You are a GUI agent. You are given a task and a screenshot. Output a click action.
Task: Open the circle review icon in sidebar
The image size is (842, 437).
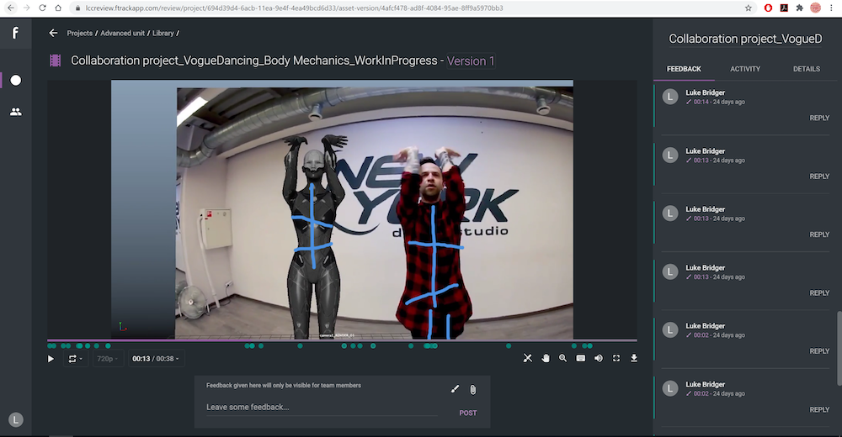[x=16, y=81]
